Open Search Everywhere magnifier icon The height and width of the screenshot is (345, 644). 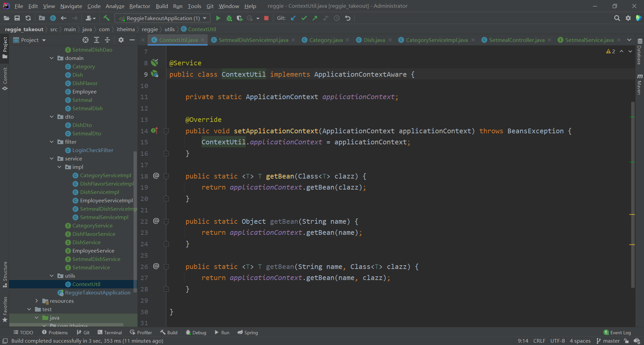pyautogui.click(x=617, y=18)
